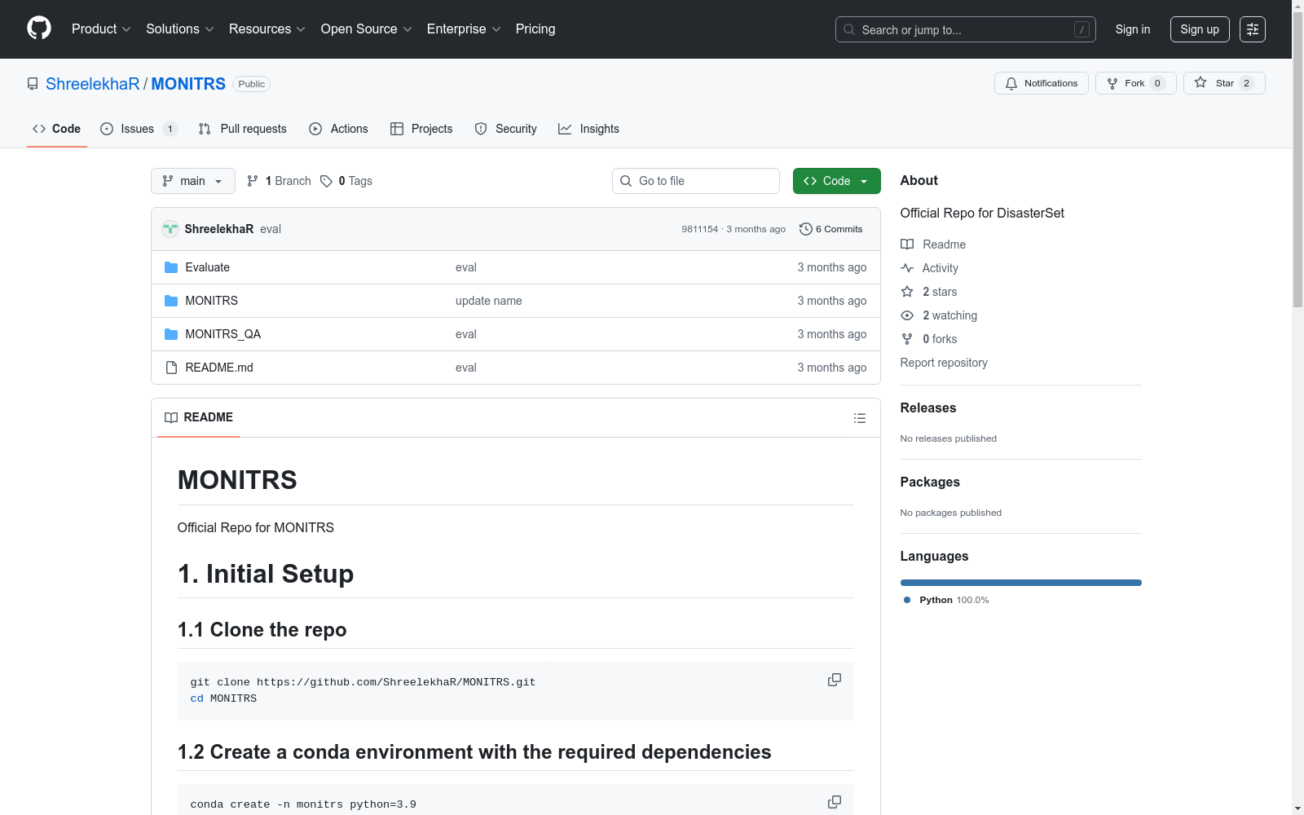Click the branch icon beside 1 Branch

pyautogui.click(x=253, y=181)
